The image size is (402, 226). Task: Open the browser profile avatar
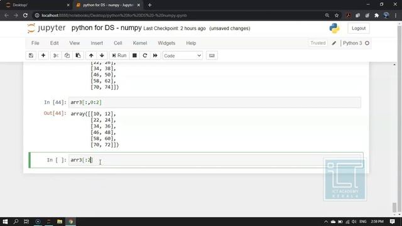(386, 15)
